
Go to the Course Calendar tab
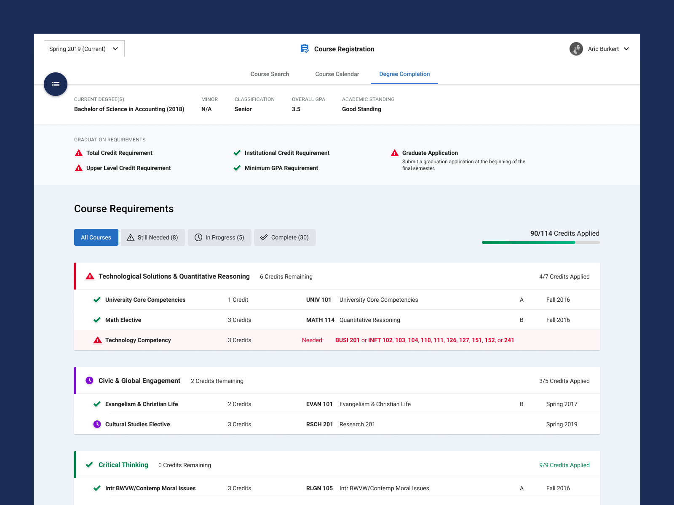pos(337,74)
